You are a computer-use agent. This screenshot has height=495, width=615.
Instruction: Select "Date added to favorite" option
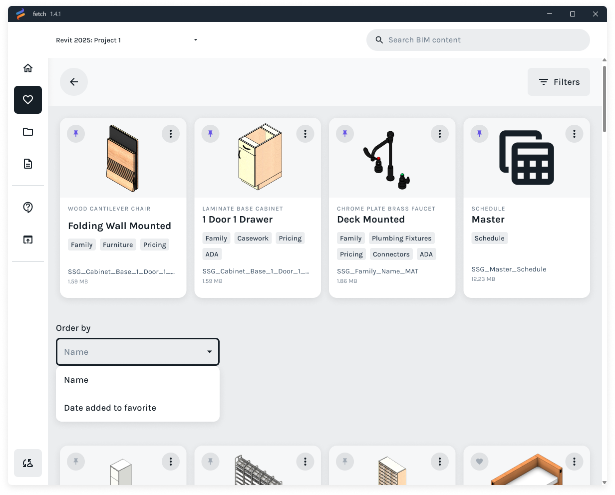110,408
